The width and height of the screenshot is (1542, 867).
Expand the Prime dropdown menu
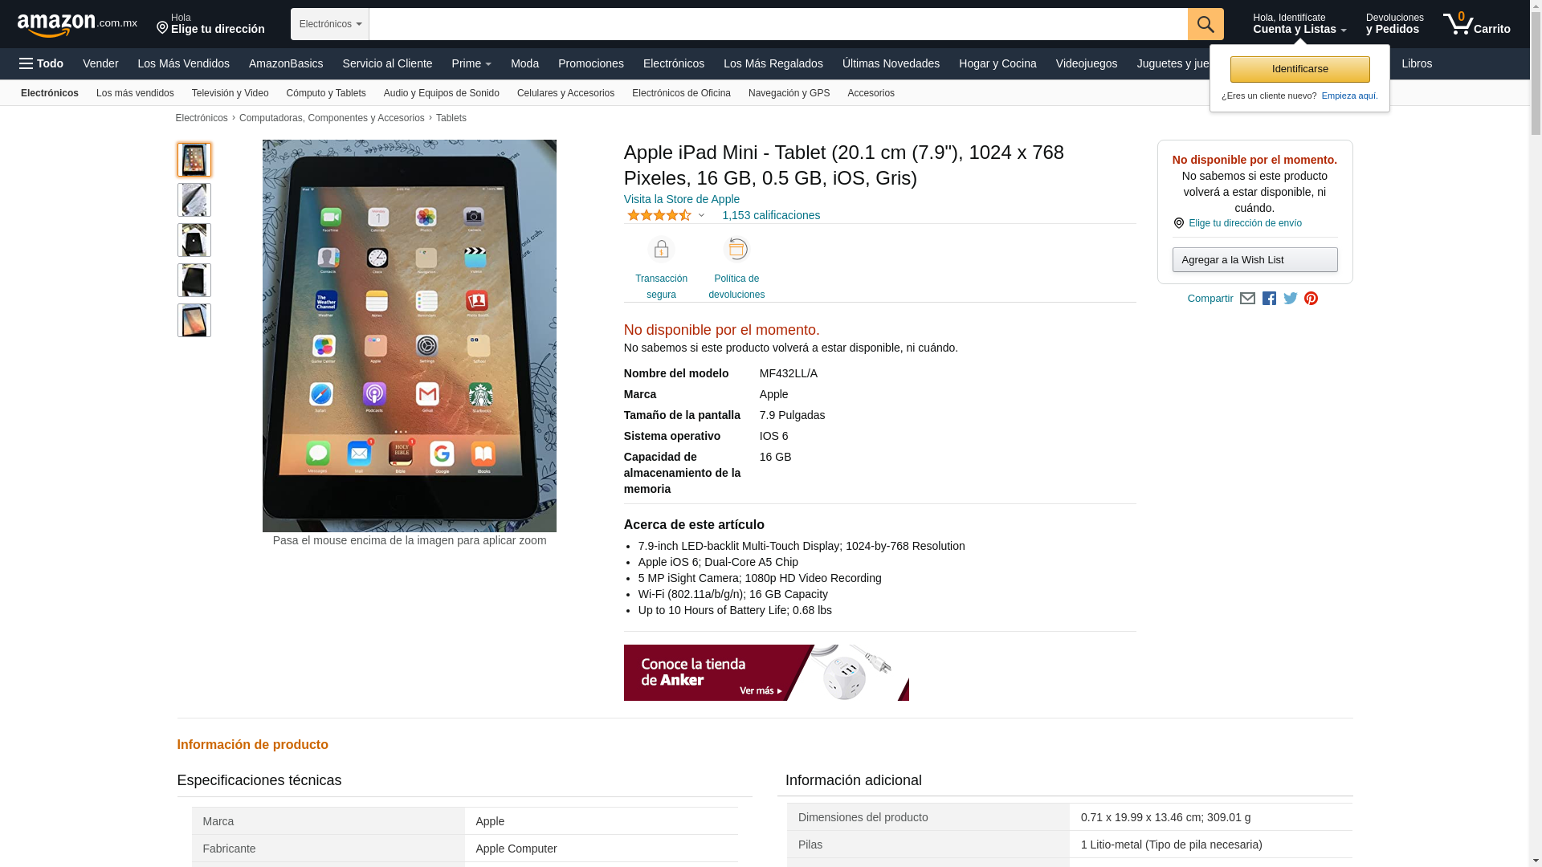(471, 63)
